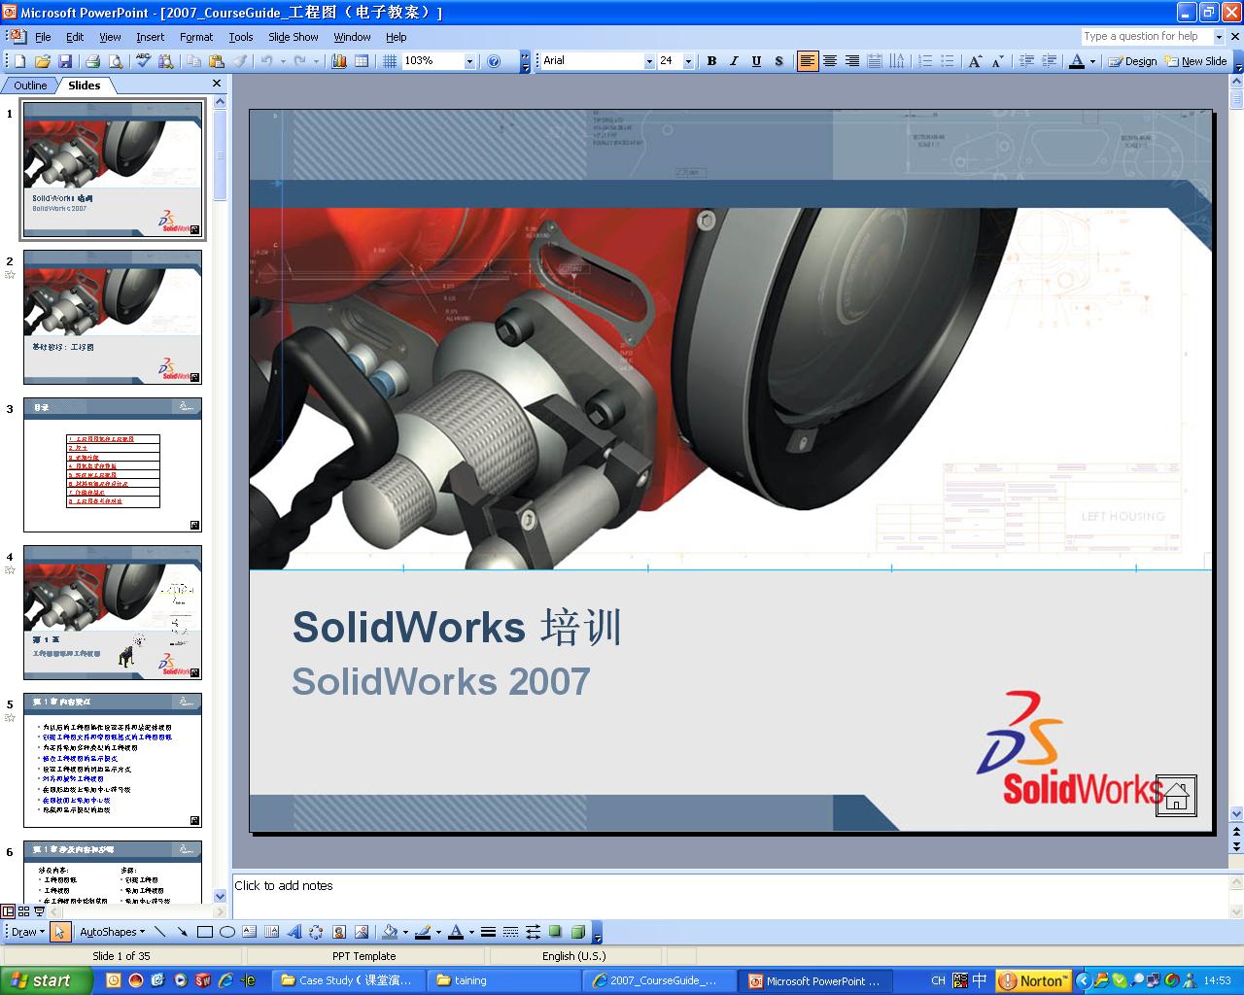The width and height of the screenshot is (1244, 995).
Task: Select slide 3 thumbnail
Action: click(113, 465)
